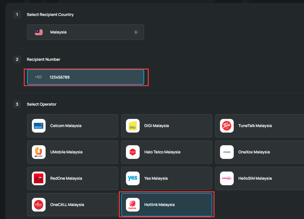This screenshot has height=219, width=304.
Task: Select OneCALL Malaysia operator text
Action: coord(67,205)
